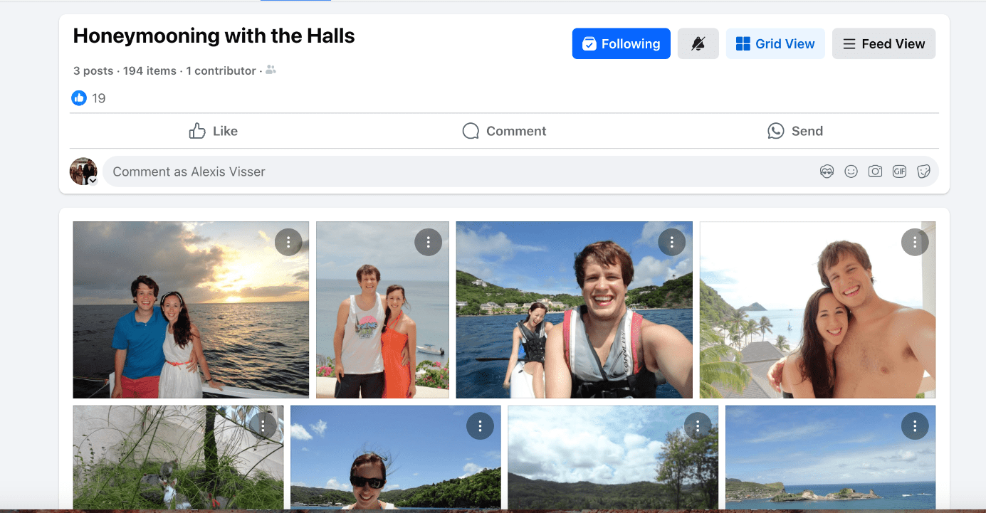Like the album post
The image size is (986, 513).
(x=214, y=131)
